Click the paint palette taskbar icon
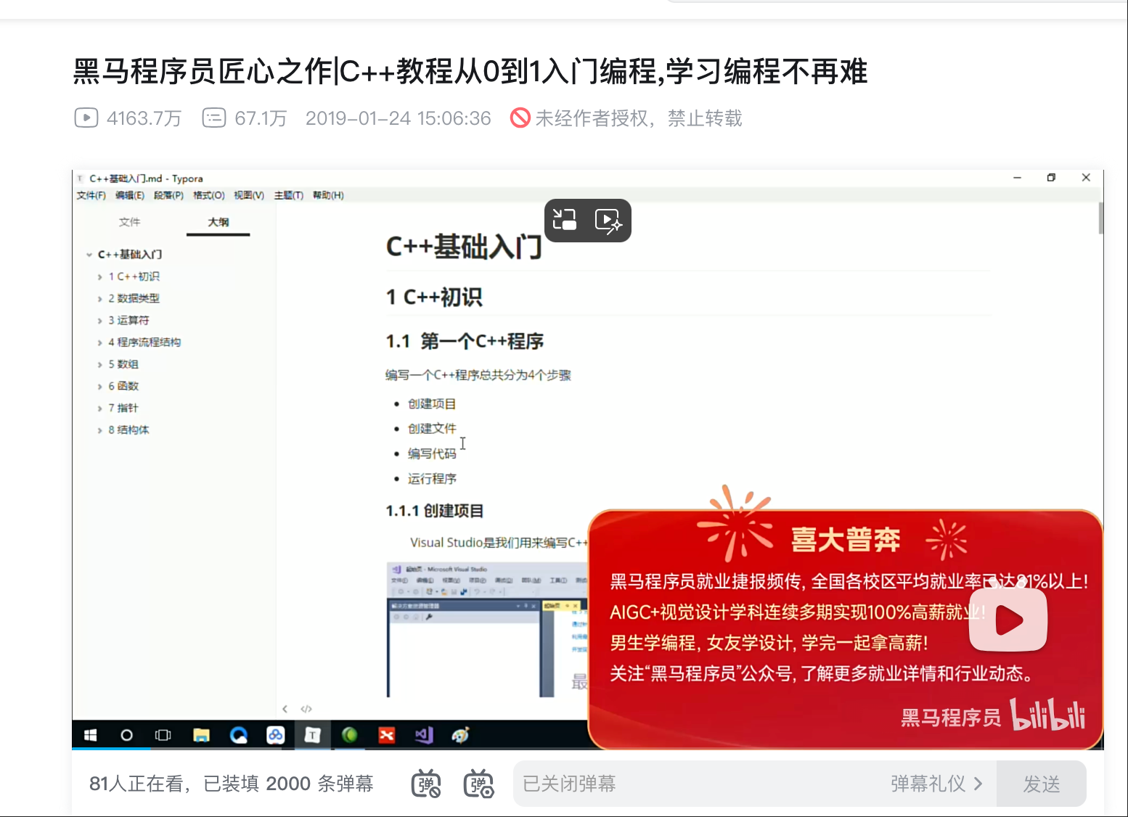The width and height of the screenshot is (1128, 817). pos(460,735)
